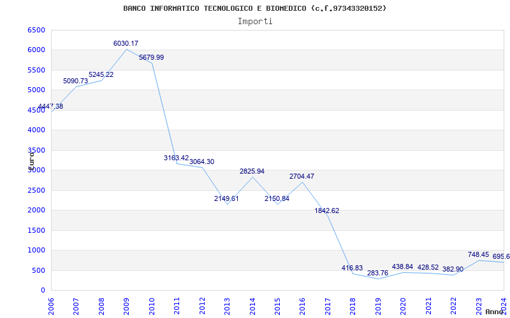Click the 2006 x-axis year label
Screen dimensions: 510x318
point(51,306)
